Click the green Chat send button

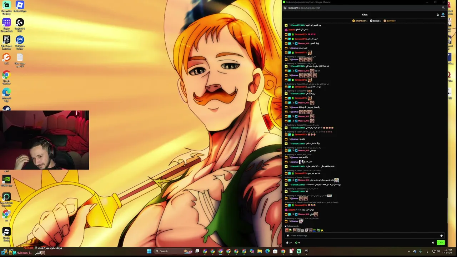441,243
